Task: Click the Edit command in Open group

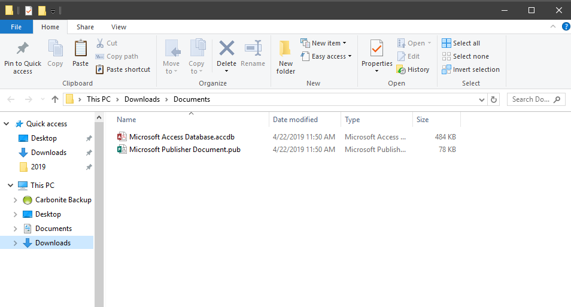Action: point(408,56)
